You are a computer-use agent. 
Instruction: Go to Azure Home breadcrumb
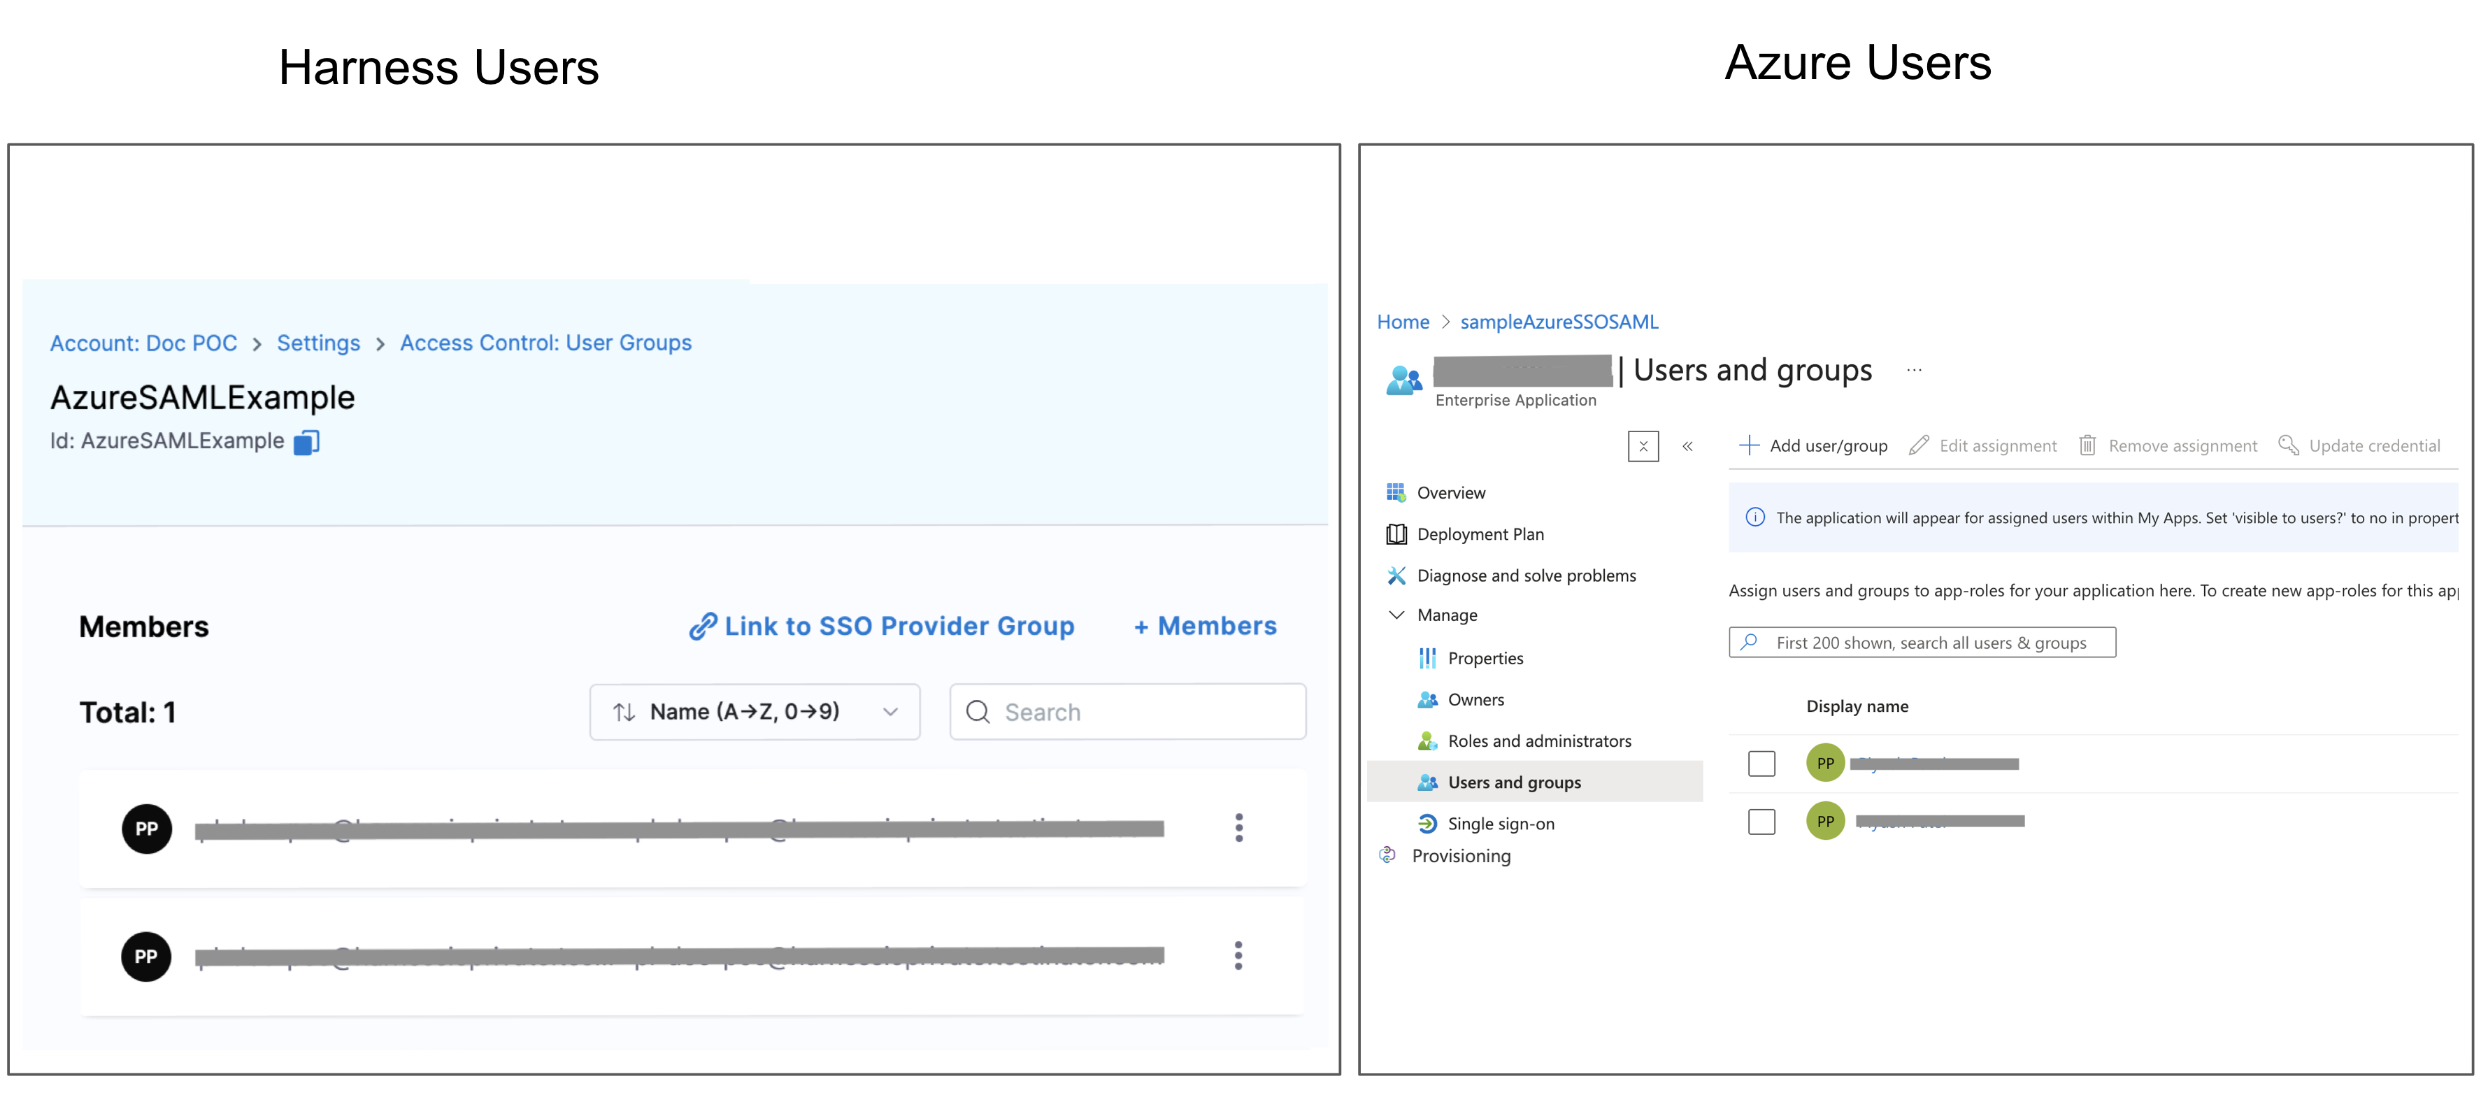pyautogui.click(x=1402, y=322)
